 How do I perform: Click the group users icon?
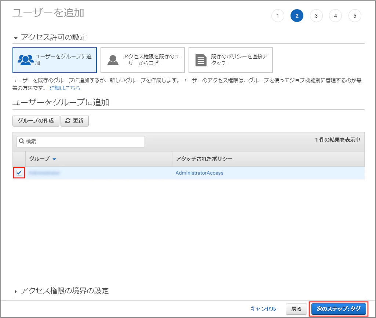pos(26,60)
